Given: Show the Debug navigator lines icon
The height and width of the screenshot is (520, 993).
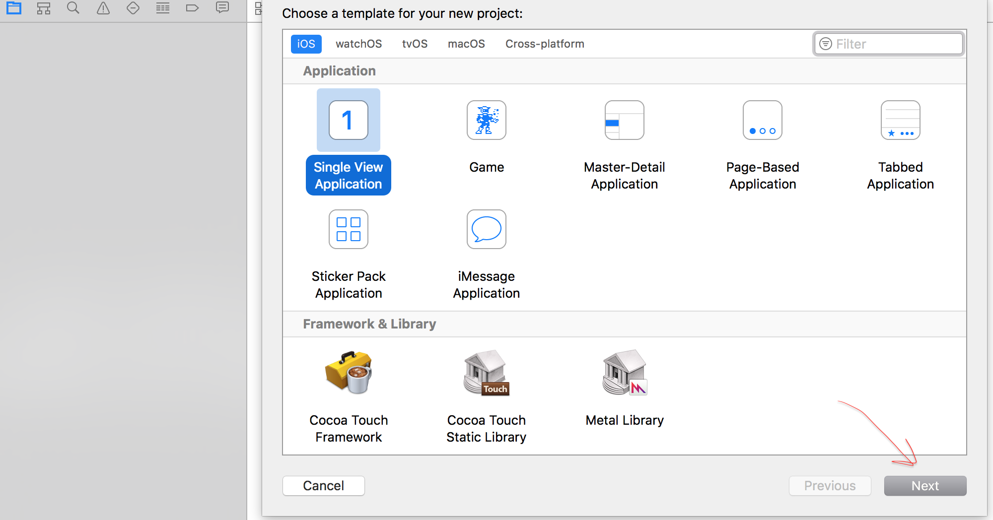Looking at the screenshot, I should [163, 8].
